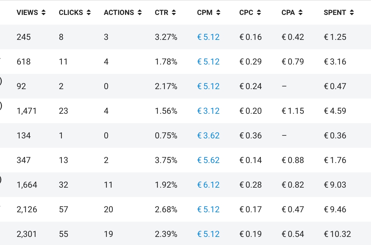Click the CPC column sort arrows

click(259, 13)
